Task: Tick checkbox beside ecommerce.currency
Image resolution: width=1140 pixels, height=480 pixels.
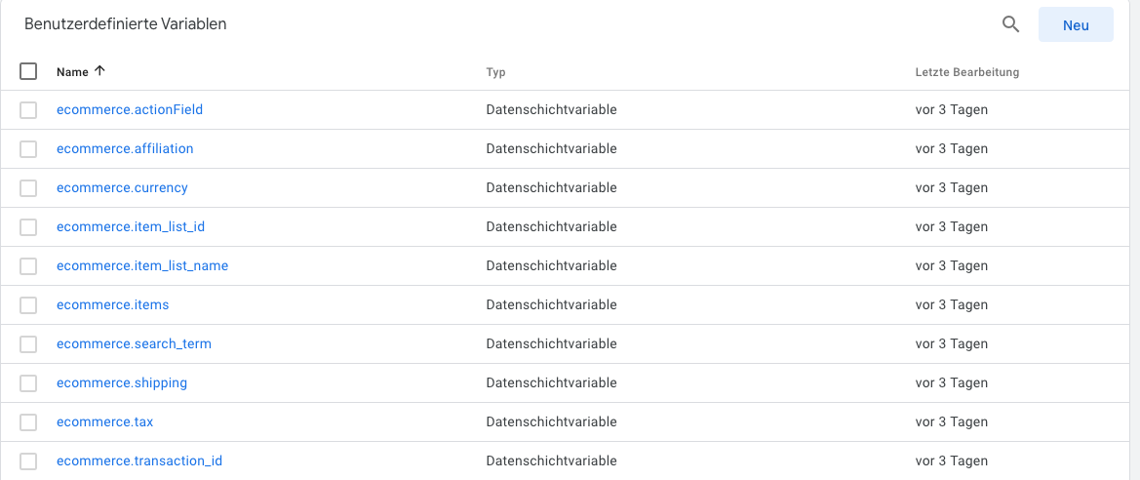Action: [28, 187]
